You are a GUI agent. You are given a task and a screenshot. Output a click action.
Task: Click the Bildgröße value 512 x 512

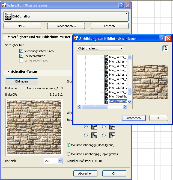(56, 95)
